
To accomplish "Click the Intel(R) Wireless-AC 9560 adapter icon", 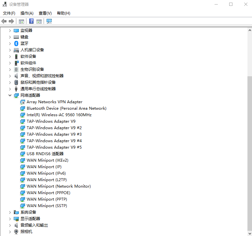I will [22, 115].
